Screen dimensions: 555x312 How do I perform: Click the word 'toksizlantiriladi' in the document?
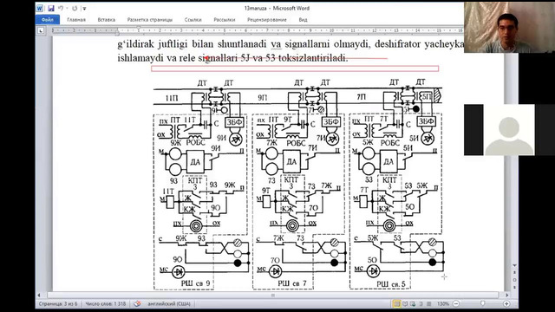[x=313, y=58]
